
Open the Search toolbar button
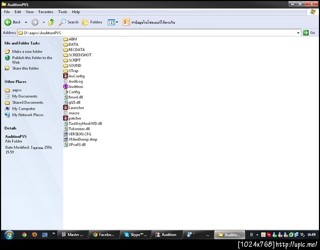tap(69, 22)
